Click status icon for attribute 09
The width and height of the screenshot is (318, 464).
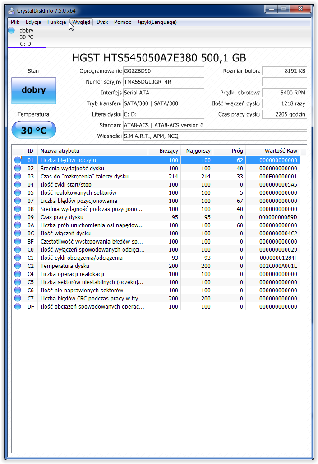point(18,217)
